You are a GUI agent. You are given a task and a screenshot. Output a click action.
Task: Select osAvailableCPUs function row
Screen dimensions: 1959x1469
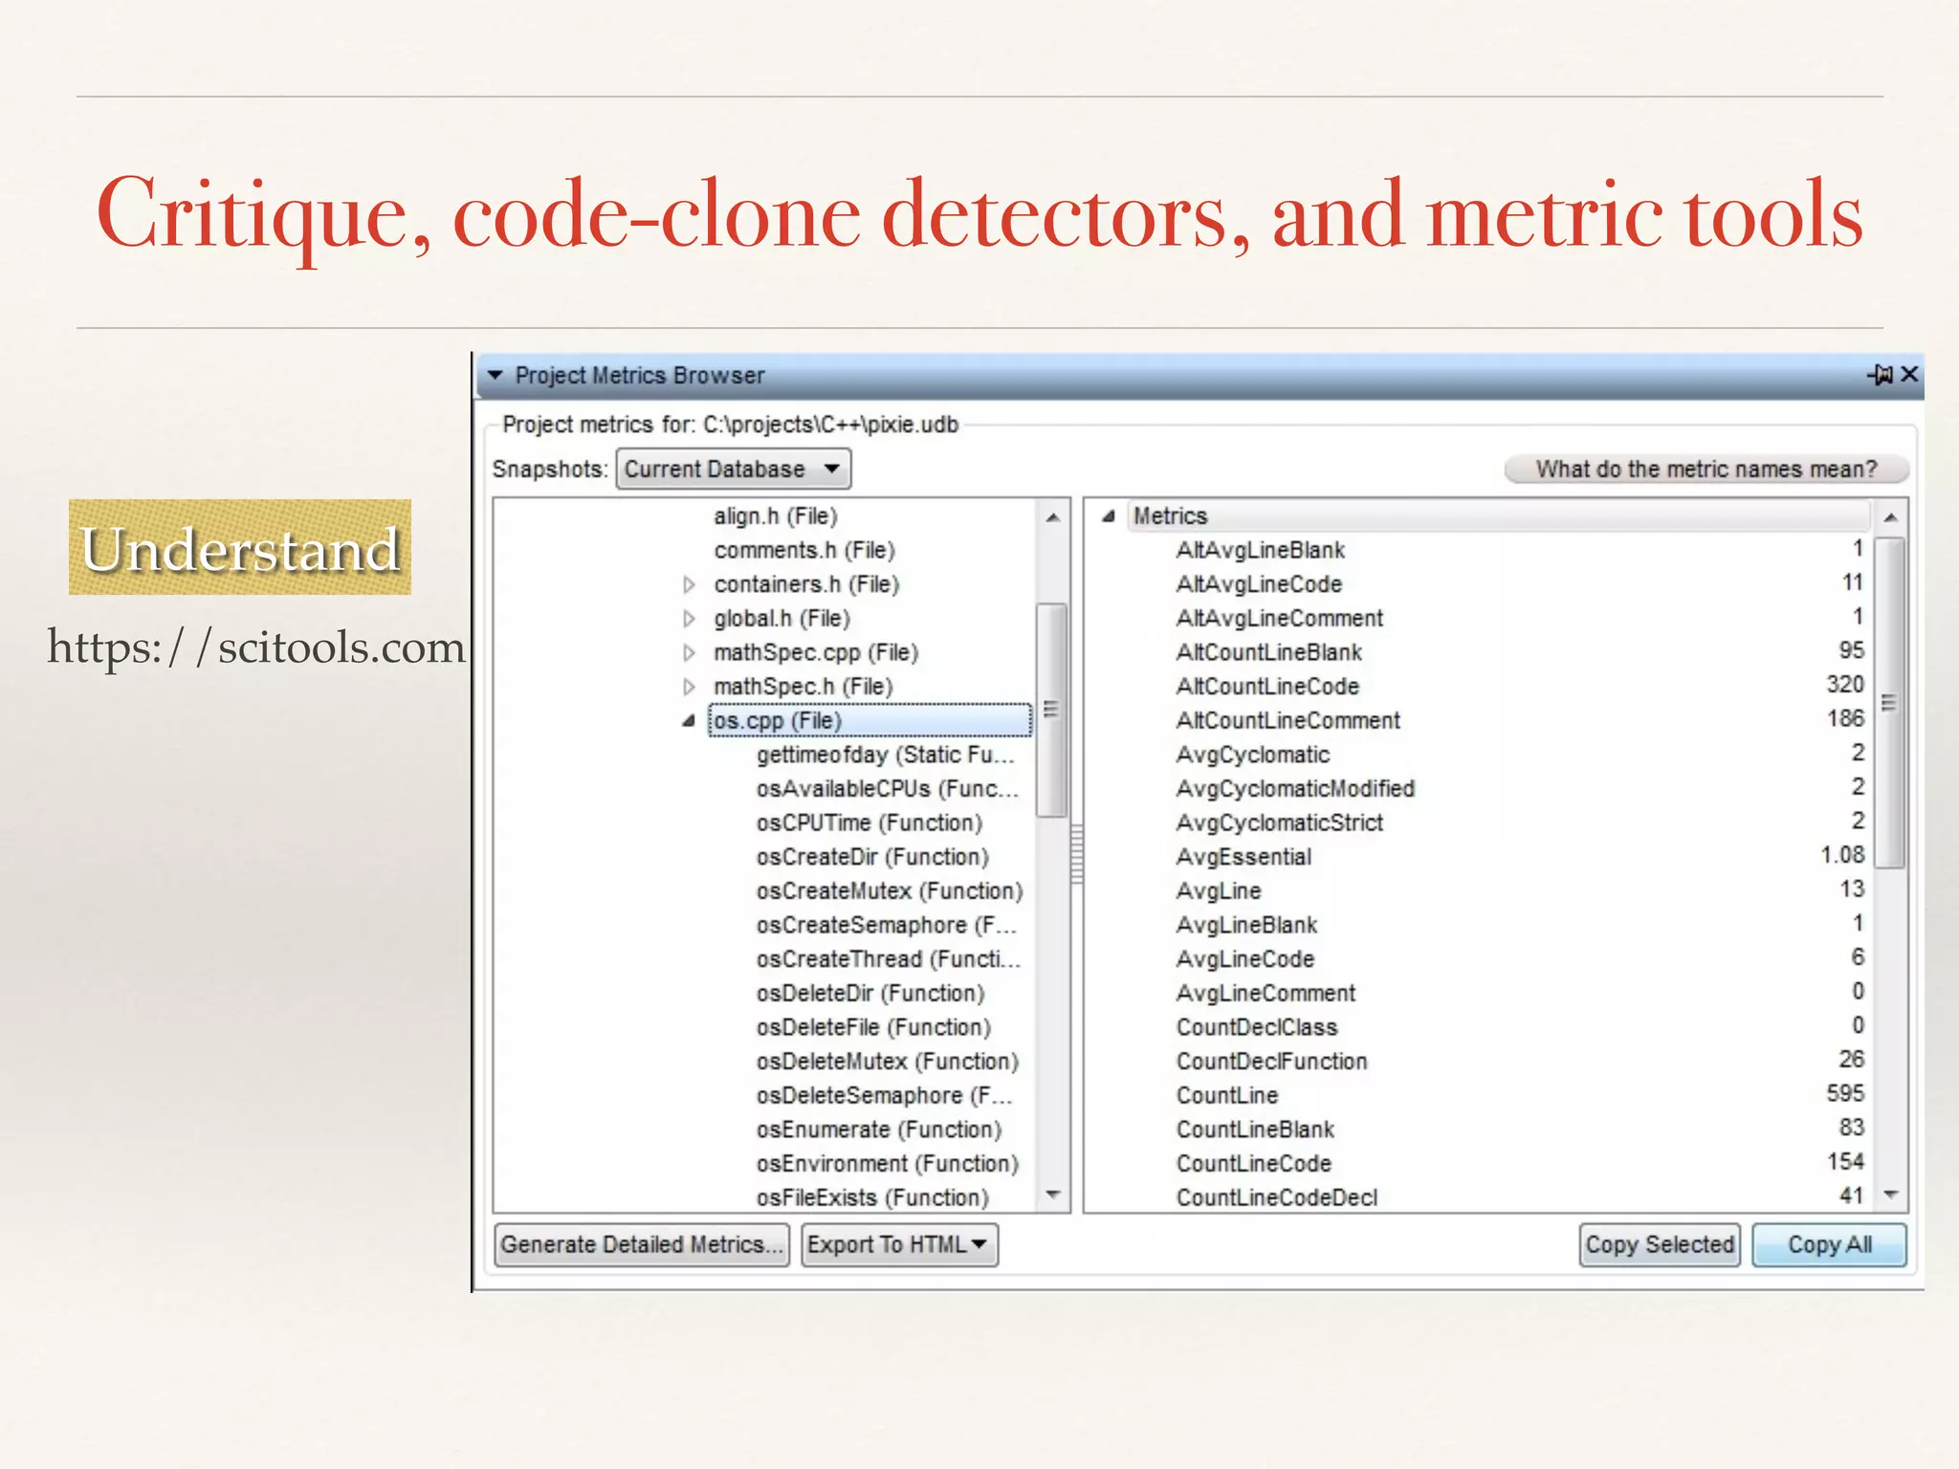click(x=888, y=789)
